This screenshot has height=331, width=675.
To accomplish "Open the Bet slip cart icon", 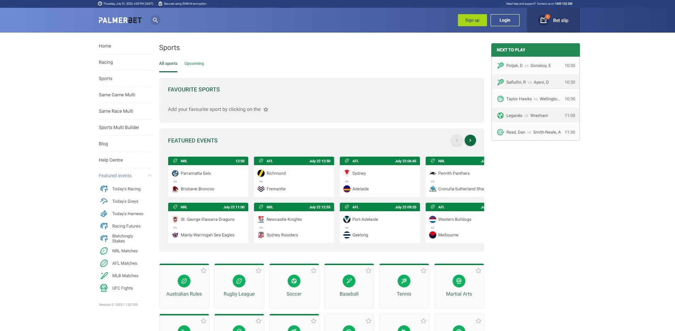I will click(543, 20).
